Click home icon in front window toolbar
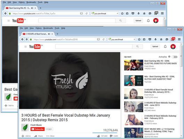This screenshot has width=184, height=139. click(x=161, y=39)
